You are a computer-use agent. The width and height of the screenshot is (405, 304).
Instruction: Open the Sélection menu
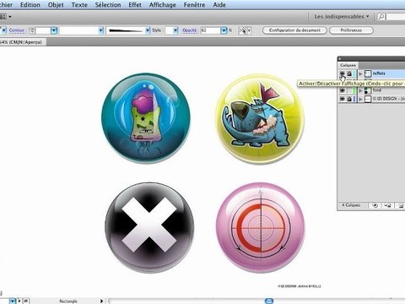pos(108,5)
